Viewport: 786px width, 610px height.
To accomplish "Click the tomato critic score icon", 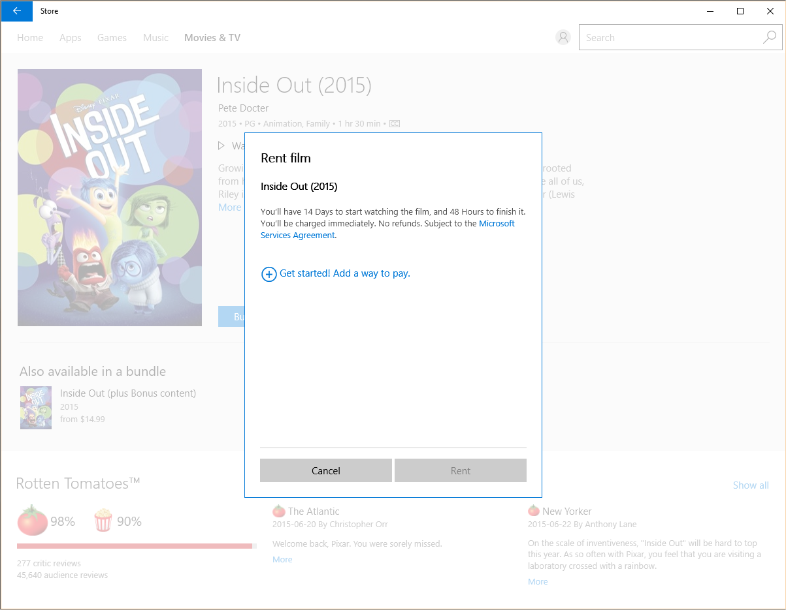I will click(x=33, y=521).
